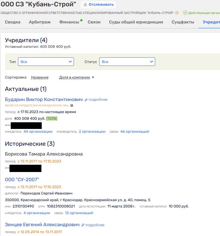This screenshot has height=236, width=220.
Task: Click ИНН value 2310130490
Action: (23, 206)
